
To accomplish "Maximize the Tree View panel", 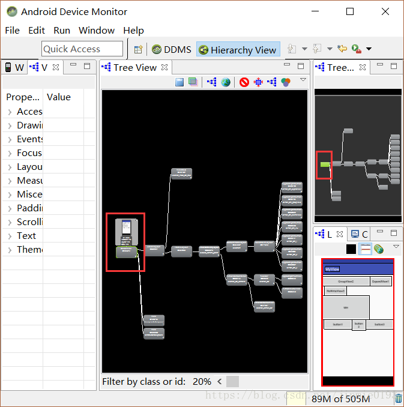I will 301,66.
